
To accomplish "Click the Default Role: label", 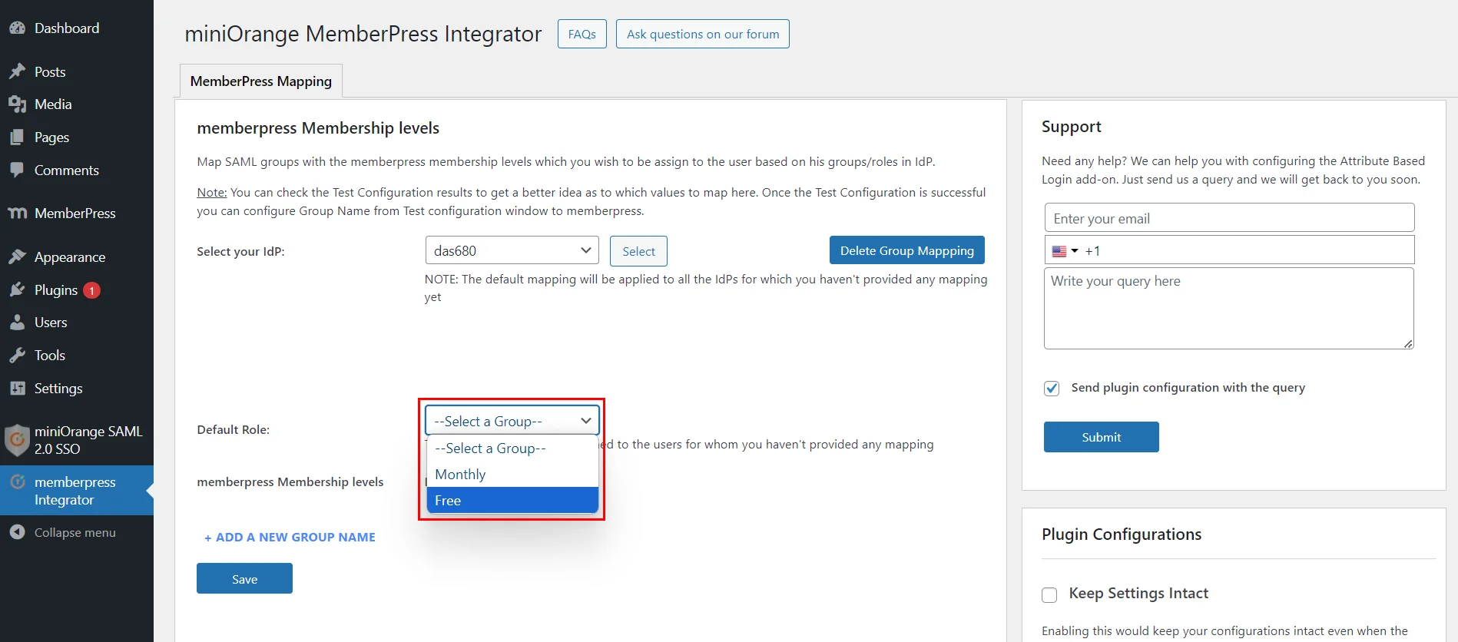I will pyautogui.click(x=234, y=430).
